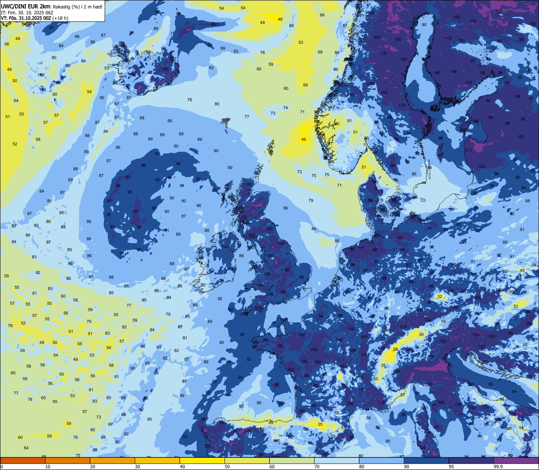This screenshot has height=470, width=539.
Task: Click the value 32 over central Europe
Action: point(440,297)
